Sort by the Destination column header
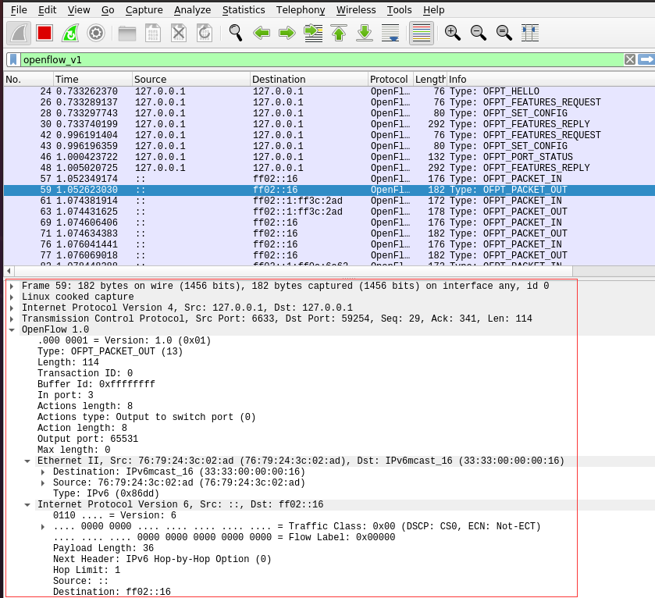The height and width of the screenshot is (598, 655). (x=309, y=80)
